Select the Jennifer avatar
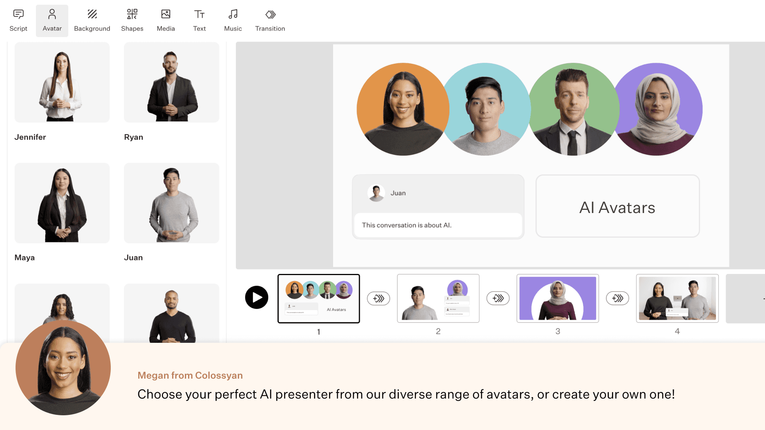This screenshot has width=765, height=430. (62, 82)
